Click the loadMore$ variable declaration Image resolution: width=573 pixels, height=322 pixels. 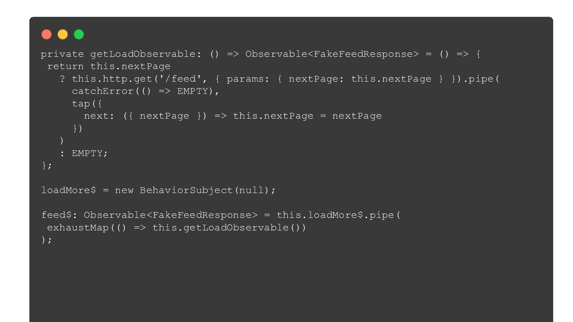[x=68, y=190]
